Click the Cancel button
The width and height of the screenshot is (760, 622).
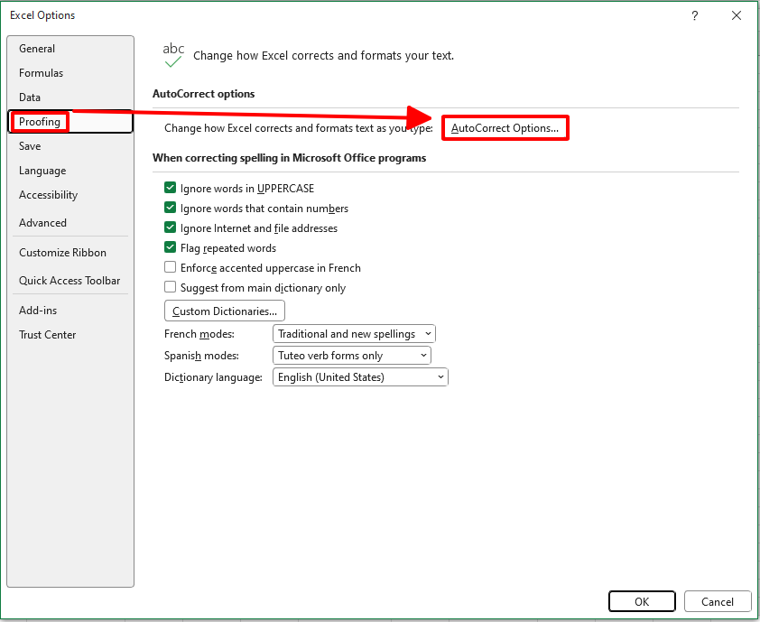(718, 601)
